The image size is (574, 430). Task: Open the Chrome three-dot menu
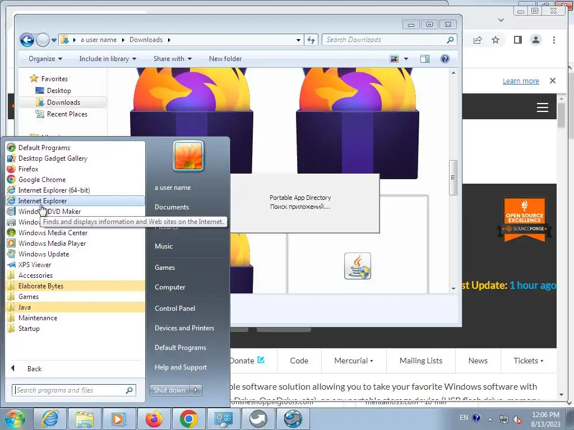coord(554,40)
